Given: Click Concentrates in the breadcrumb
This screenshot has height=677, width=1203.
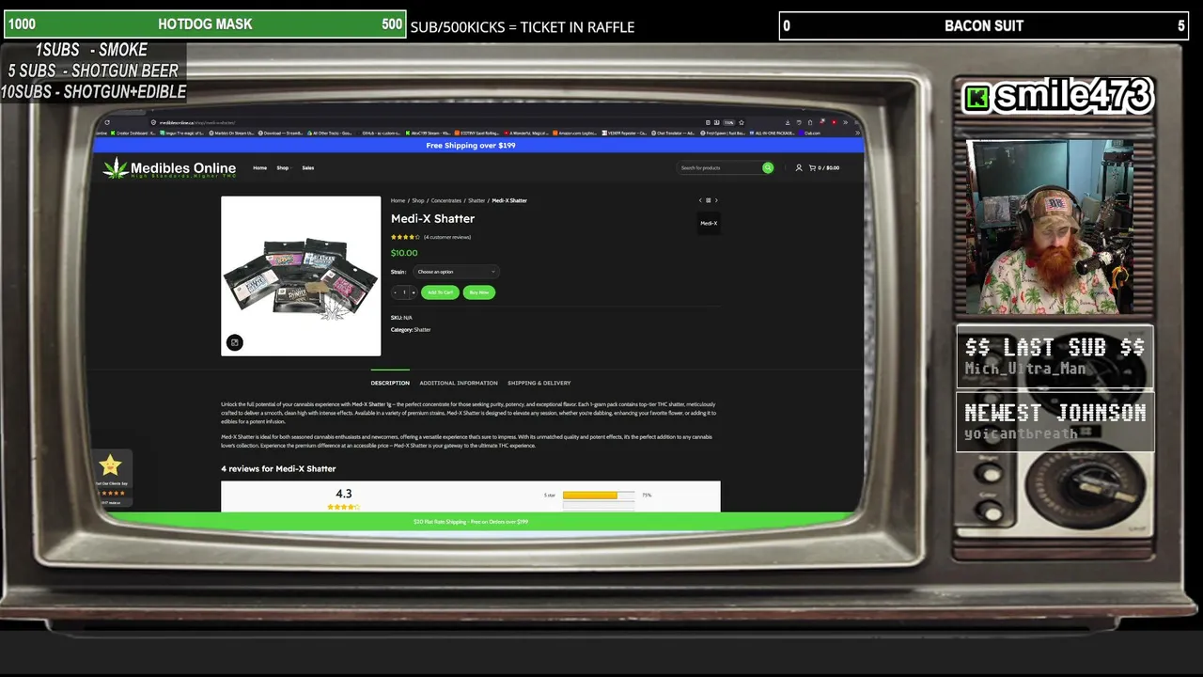Looking at the screenshot, I should [446, 200].
